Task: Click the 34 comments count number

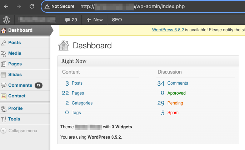Action: tap(161, 84)
